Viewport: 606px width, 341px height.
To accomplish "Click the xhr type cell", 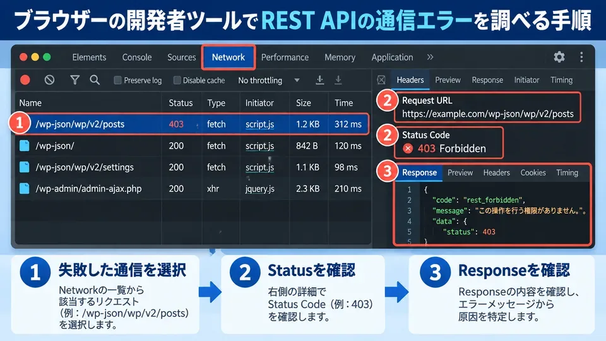I will [213, 189].
